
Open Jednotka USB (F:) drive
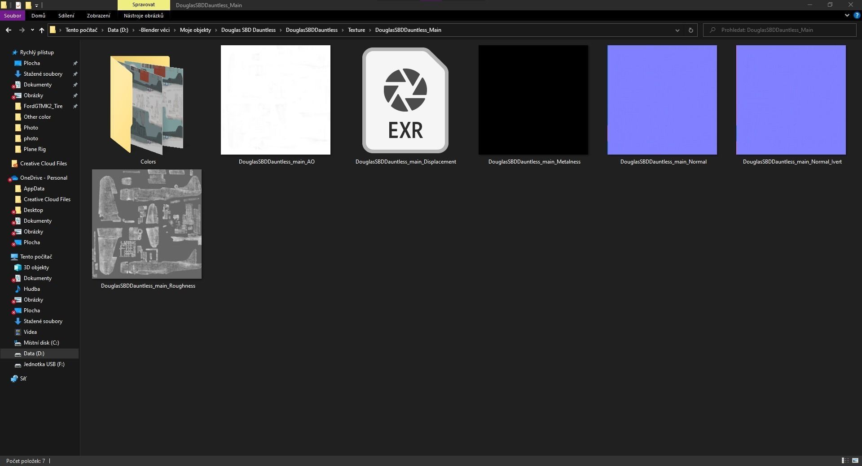(x=44, y=364)
